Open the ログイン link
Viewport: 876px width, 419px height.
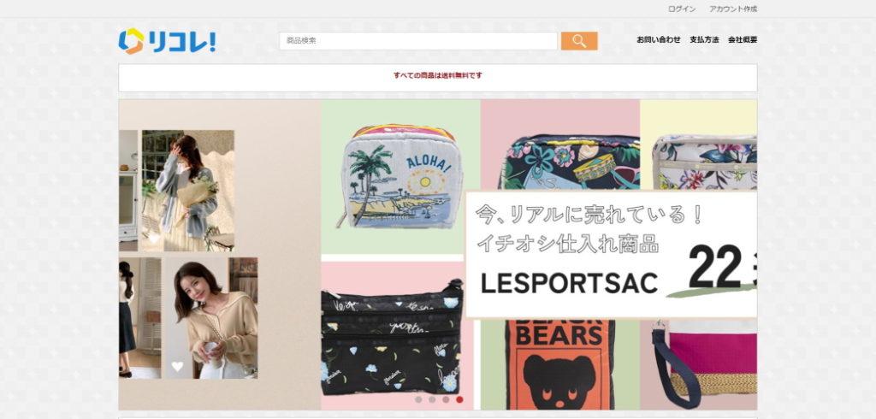[682, 9]
